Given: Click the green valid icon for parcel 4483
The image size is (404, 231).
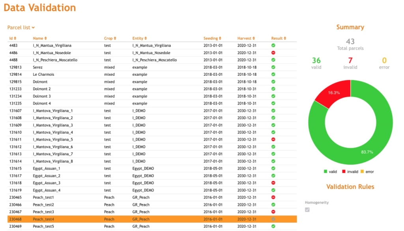Looking at the screenshot, I should pyautogui.click(x=274, y=45).
